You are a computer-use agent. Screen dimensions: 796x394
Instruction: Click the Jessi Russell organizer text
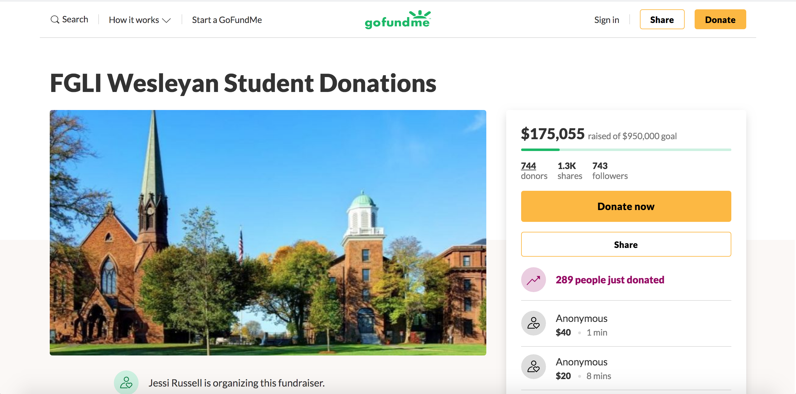(236, 383)
